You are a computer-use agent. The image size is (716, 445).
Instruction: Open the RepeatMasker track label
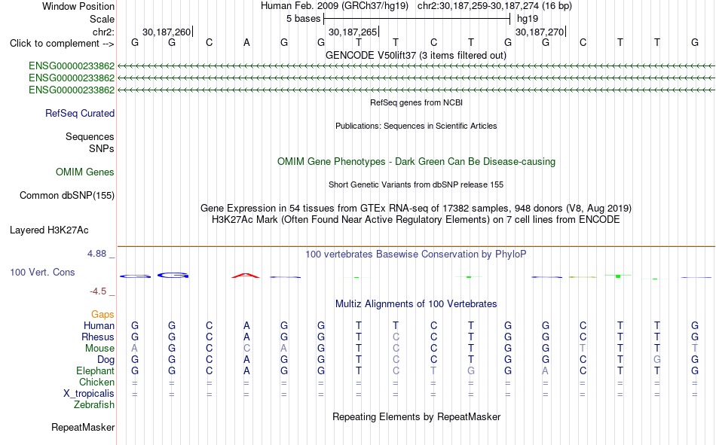(83, 427)
